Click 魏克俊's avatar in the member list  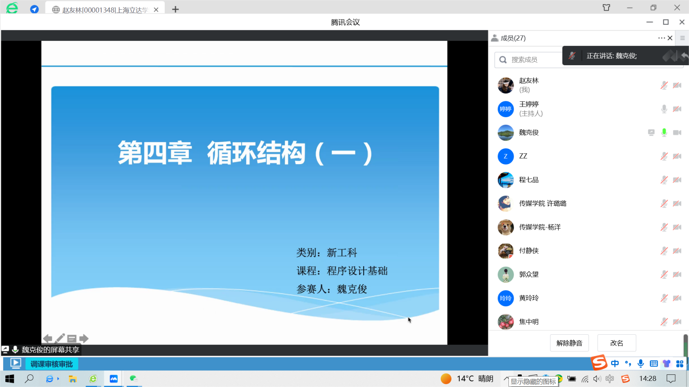click(x=506, y=133)
